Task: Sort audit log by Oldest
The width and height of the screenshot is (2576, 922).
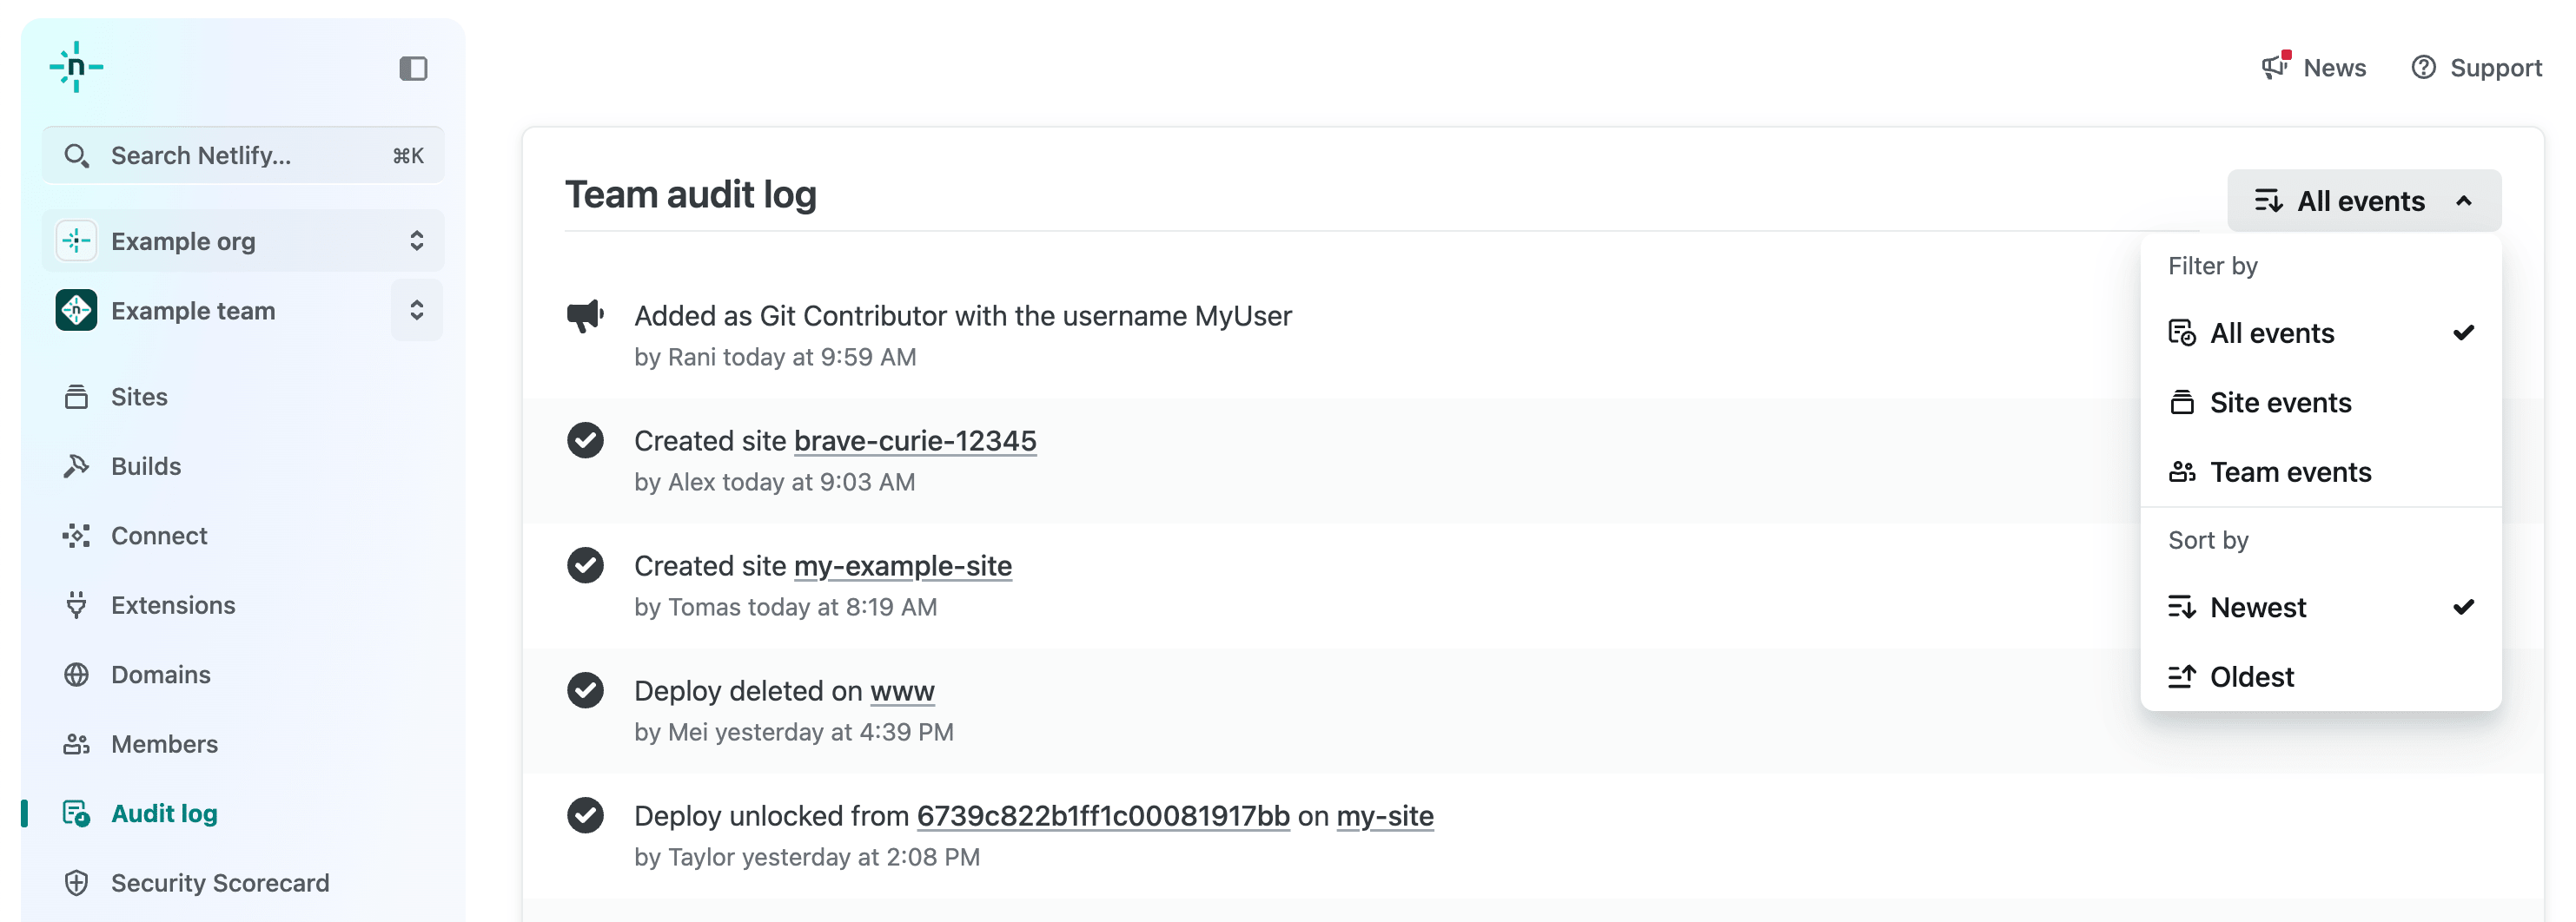Action: pos(2251,676)
